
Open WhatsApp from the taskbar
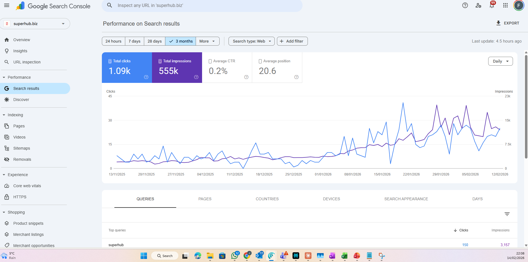point(235,256)
